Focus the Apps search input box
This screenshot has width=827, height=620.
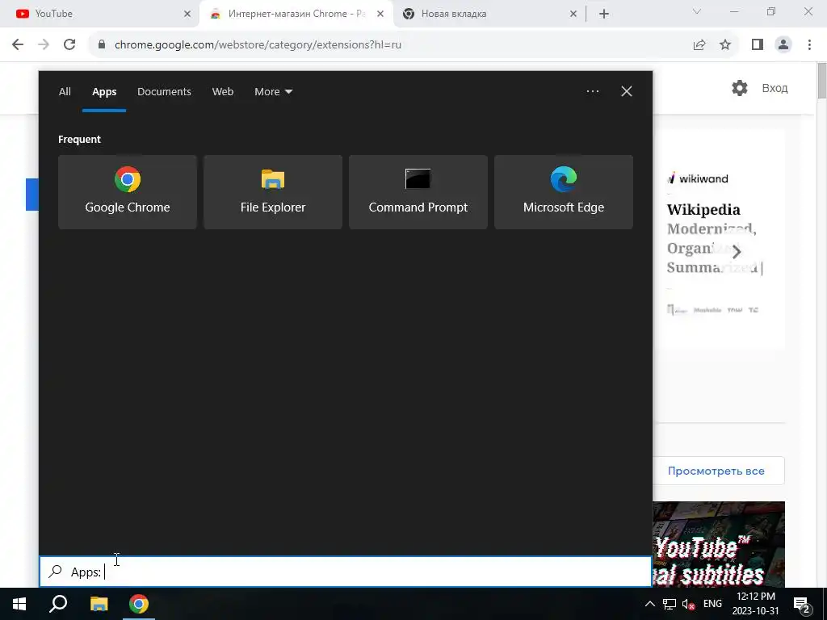[346, 572]
